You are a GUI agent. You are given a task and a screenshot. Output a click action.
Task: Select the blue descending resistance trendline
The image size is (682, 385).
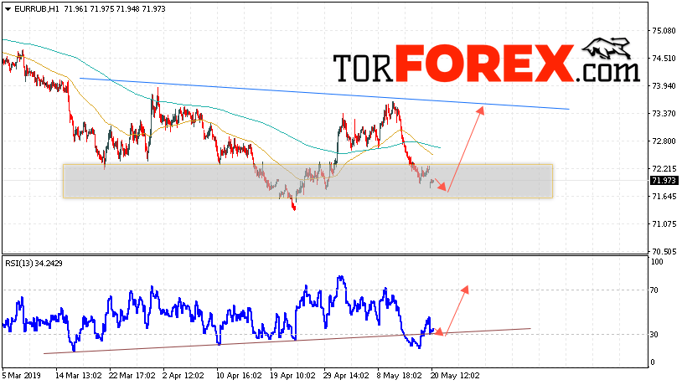[324, 94]
